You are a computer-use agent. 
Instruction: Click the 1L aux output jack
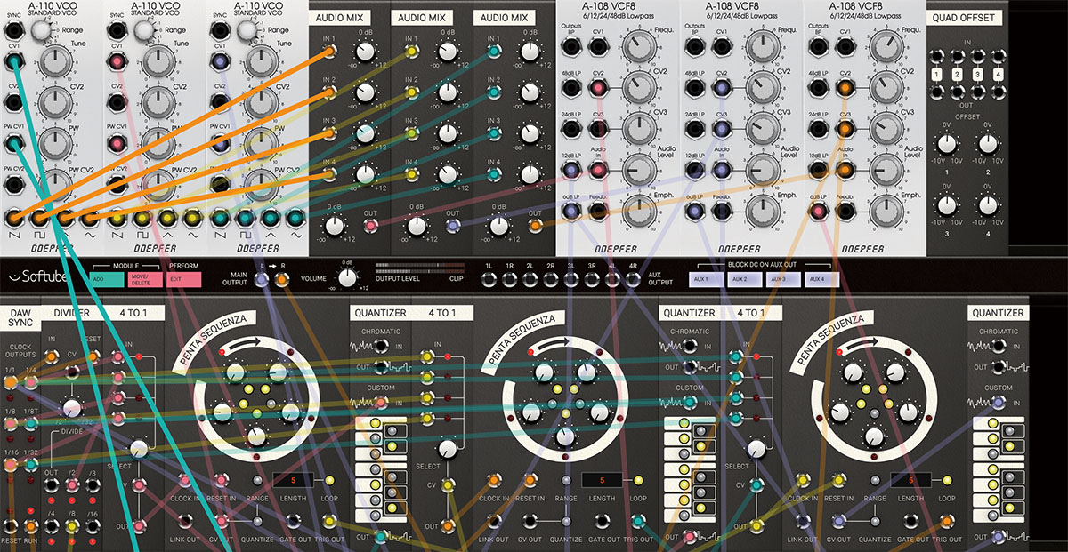coord(489,281)
